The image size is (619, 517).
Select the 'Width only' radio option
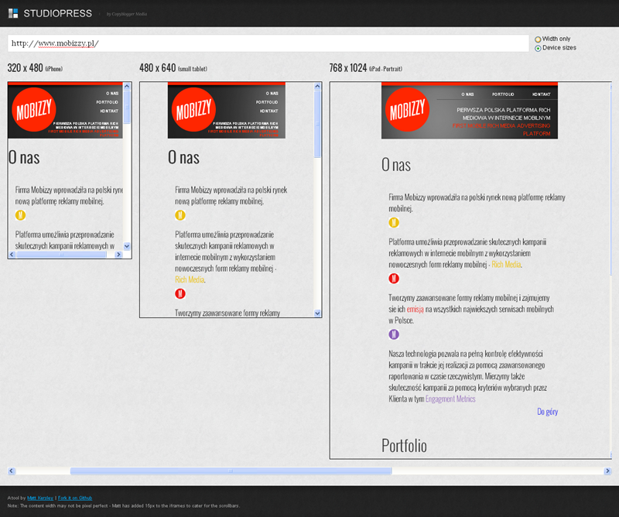tap(538, 39)
